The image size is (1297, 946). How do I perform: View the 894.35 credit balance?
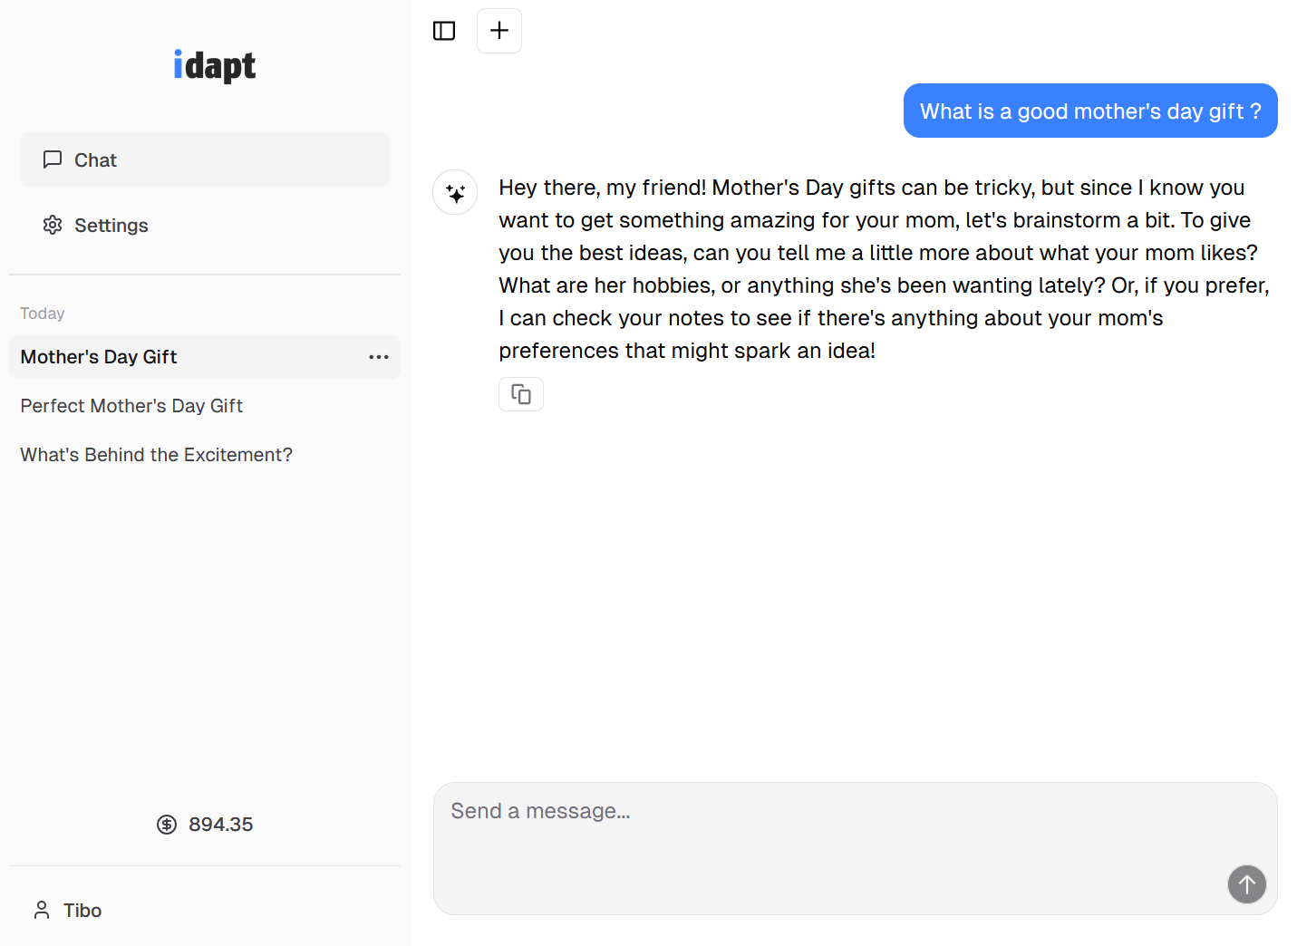205,825
